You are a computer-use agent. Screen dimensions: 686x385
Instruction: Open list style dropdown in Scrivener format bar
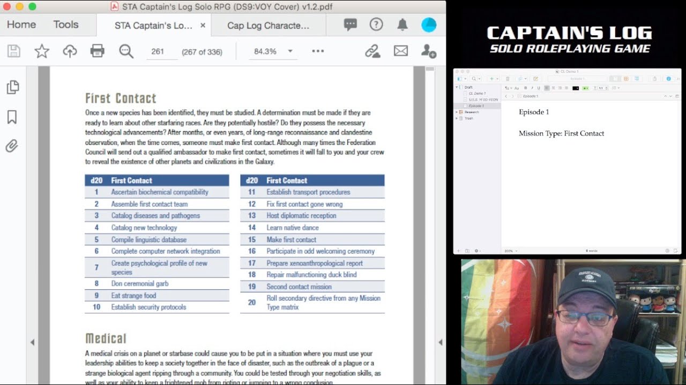pyautogui.click(x=616, y=88)
